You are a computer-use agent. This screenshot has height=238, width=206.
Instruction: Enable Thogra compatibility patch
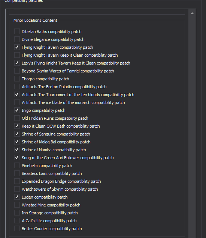click(x=17, y=79)
